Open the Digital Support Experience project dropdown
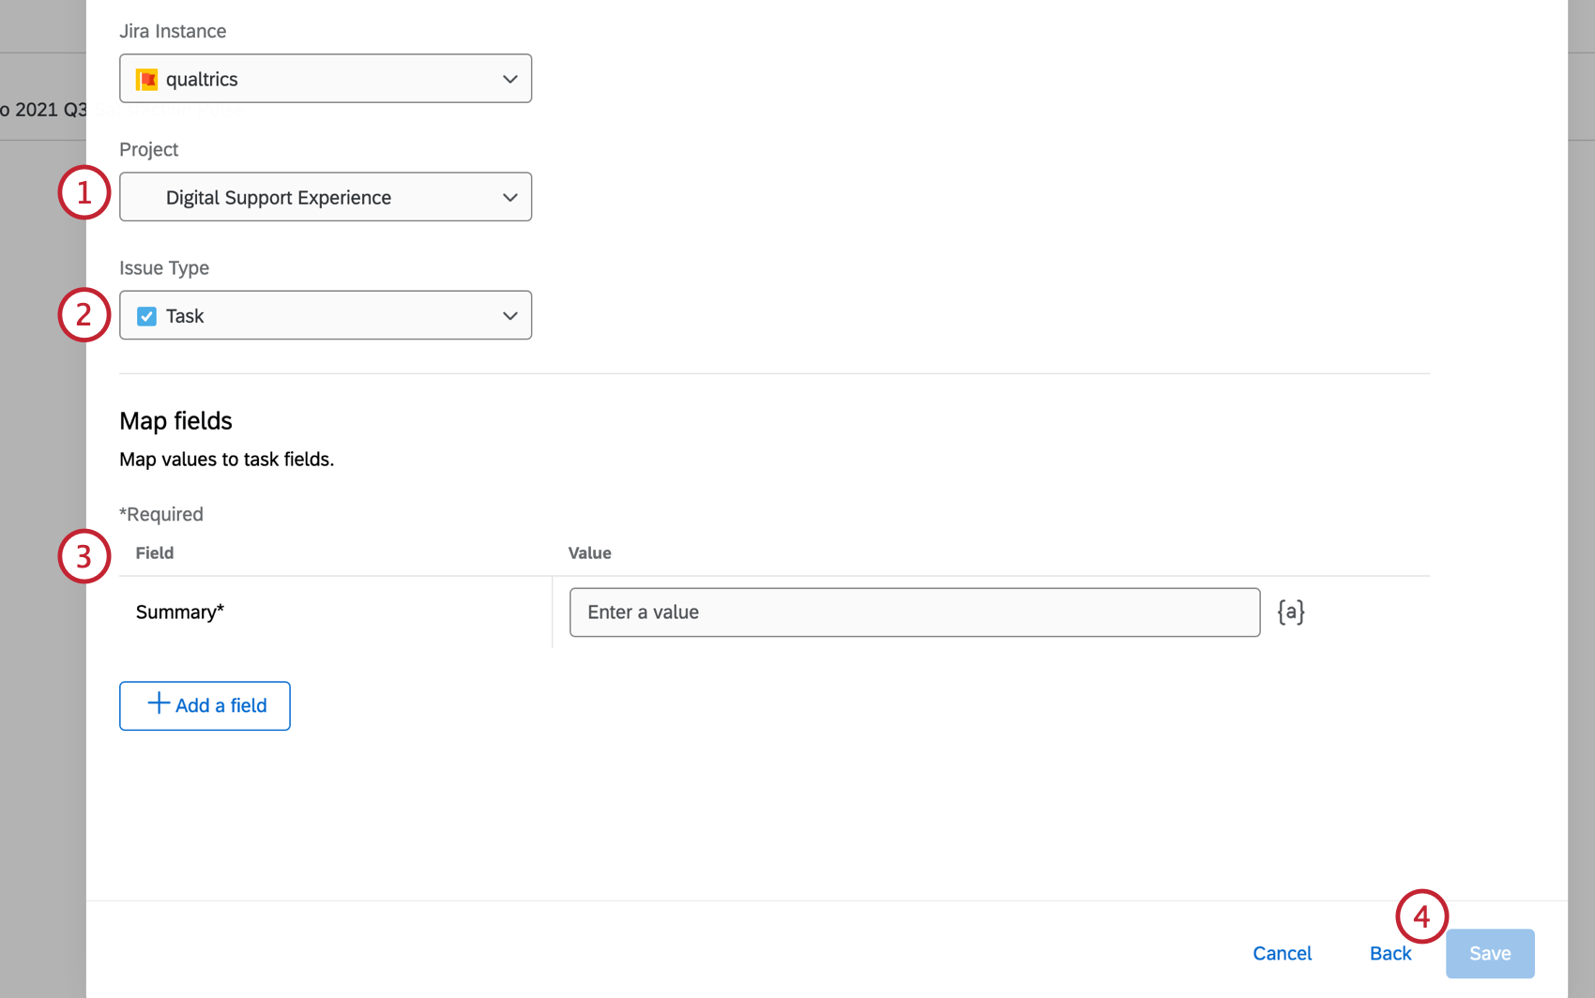Viewport: 1595px width, 998px height. pyautogui.click(x=325, y=197)
